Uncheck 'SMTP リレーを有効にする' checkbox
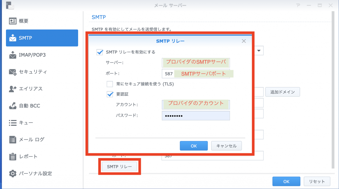This screenshot has height=189, width=339. click(100, 52)
